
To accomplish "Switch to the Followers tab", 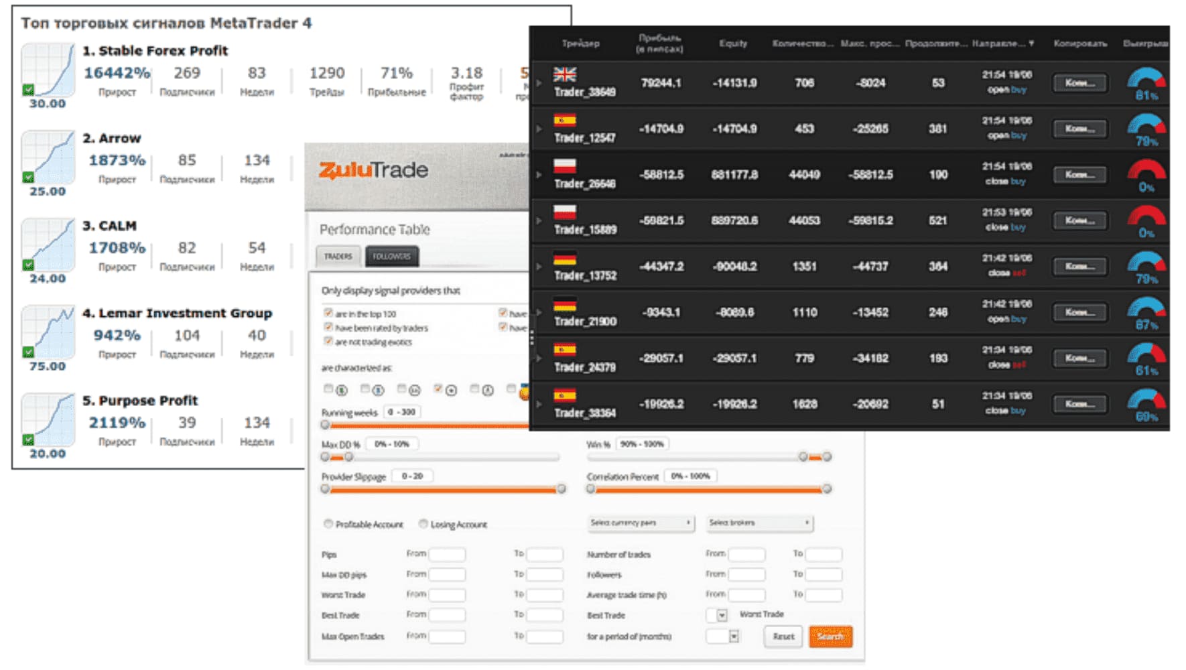I will (392, 257).
